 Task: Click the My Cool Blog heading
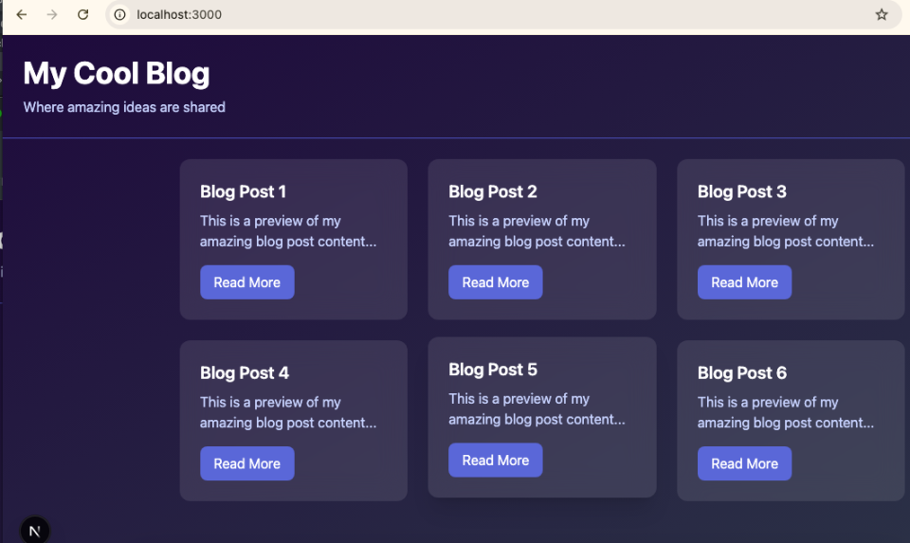pyautogui.click(x=117, y=73)
